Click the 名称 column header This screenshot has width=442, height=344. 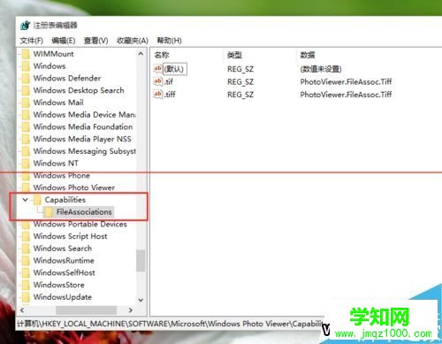(x=162, y=55)
